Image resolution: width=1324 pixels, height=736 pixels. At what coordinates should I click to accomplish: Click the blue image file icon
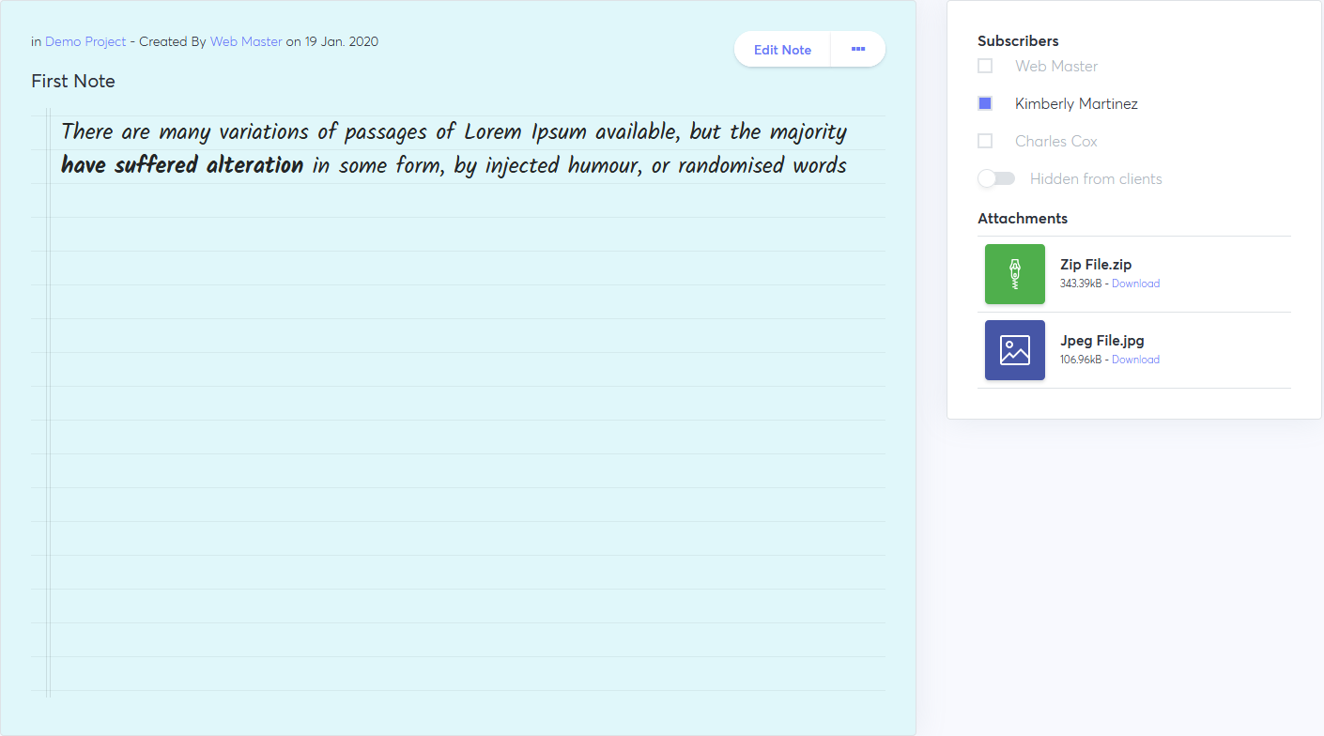[x=1015, y=350]
